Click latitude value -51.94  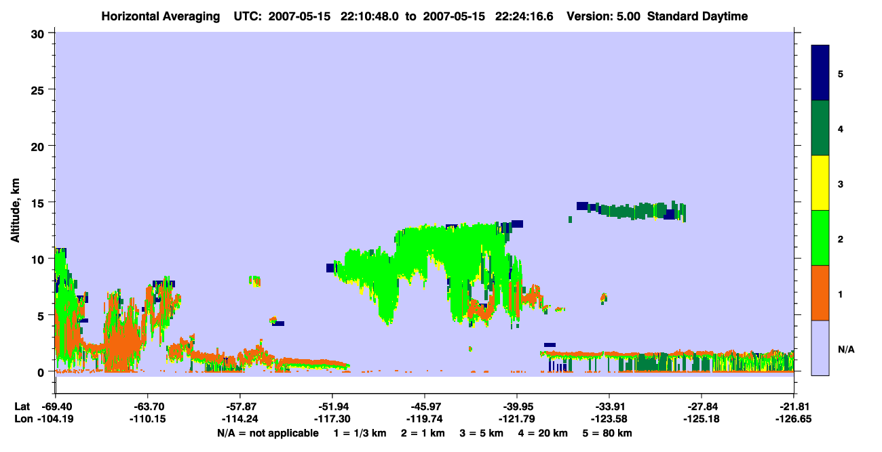tap(332, 407)
